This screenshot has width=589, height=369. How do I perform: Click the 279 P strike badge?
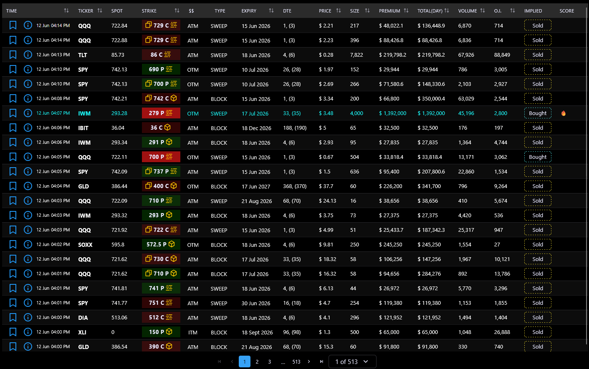point(161,113)
